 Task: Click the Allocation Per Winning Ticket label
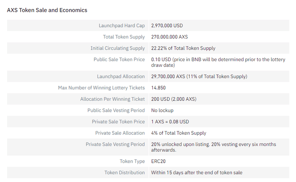(x=112, y=99)
